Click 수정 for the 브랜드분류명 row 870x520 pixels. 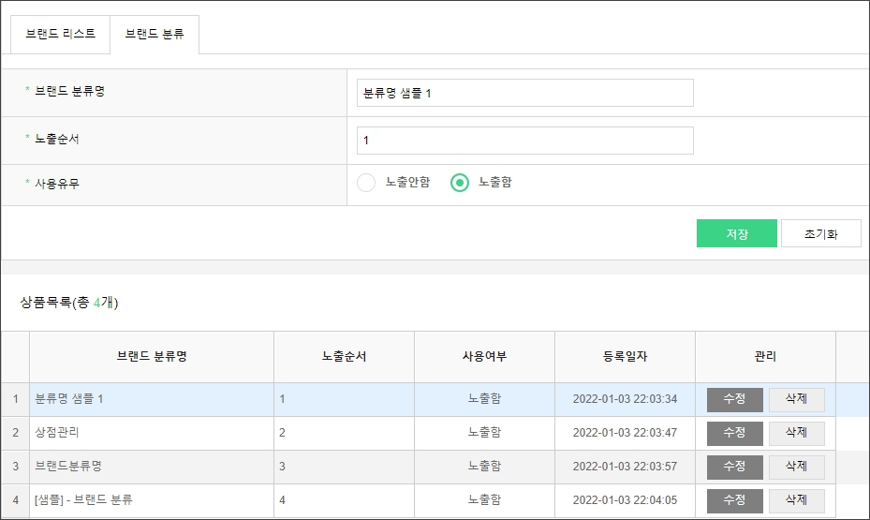pyautogui.click(x=734, y=467)
